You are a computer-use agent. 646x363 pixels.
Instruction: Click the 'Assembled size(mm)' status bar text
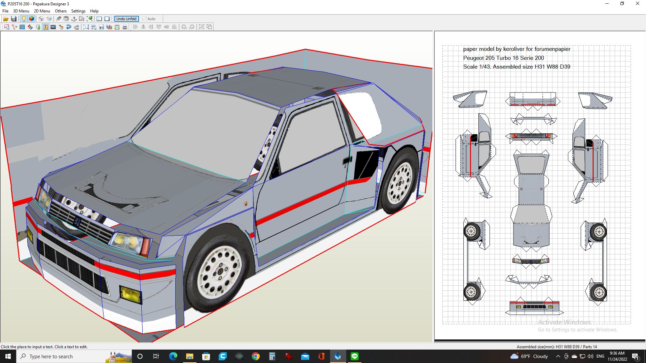point(557,347)
